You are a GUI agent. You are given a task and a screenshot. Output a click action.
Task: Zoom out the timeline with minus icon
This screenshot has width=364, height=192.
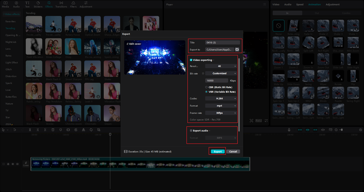pos(336,130)
